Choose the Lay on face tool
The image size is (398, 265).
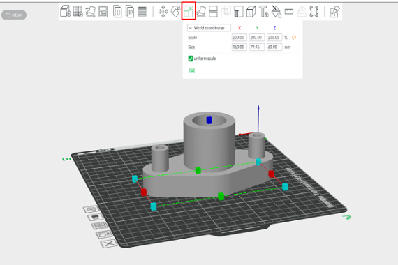point(201,11)
